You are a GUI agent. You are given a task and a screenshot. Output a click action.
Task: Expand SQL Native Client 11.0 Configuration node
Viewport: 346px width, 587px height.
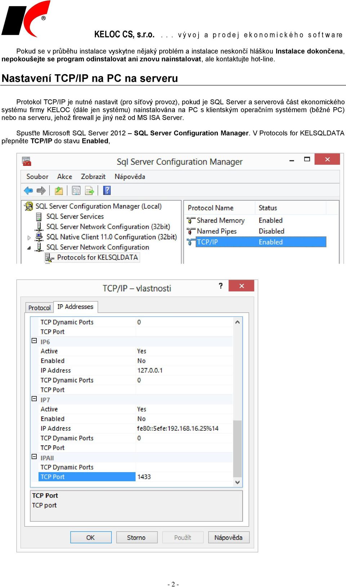click(x=29, y=238)
